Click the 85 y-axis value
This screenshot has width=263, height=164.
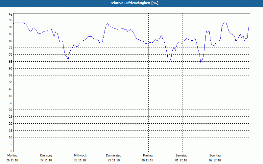(x=11, y=34)
